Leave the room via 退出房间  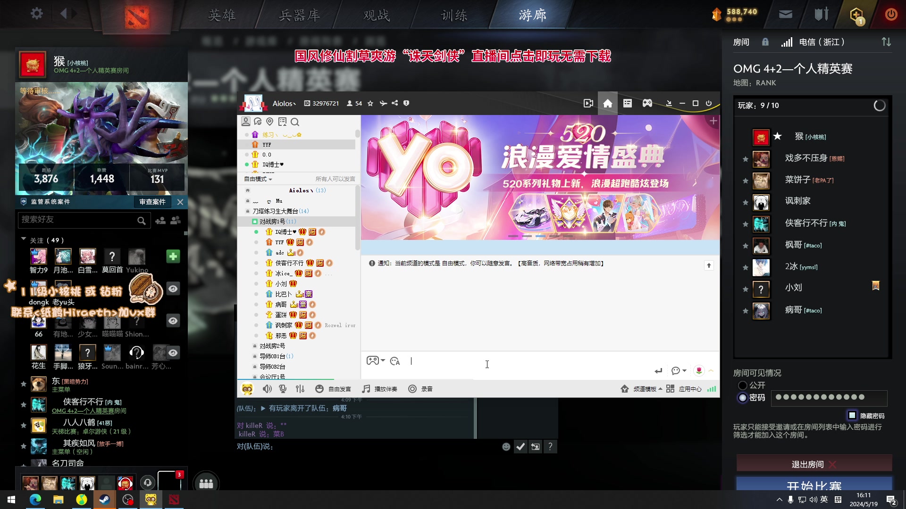tap(808, 464)
